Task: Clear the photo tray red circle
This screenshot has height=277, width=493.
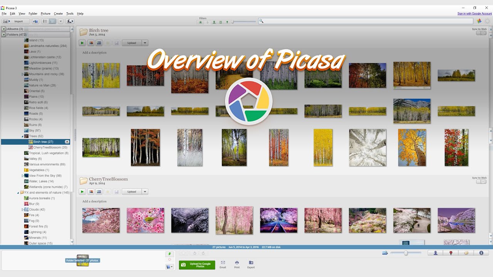Action: pyautogui.click(x=169, y=260)
